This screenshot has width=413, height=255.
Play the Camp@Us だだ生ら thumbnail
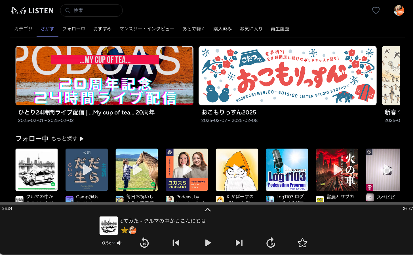[x=87, y=170]
